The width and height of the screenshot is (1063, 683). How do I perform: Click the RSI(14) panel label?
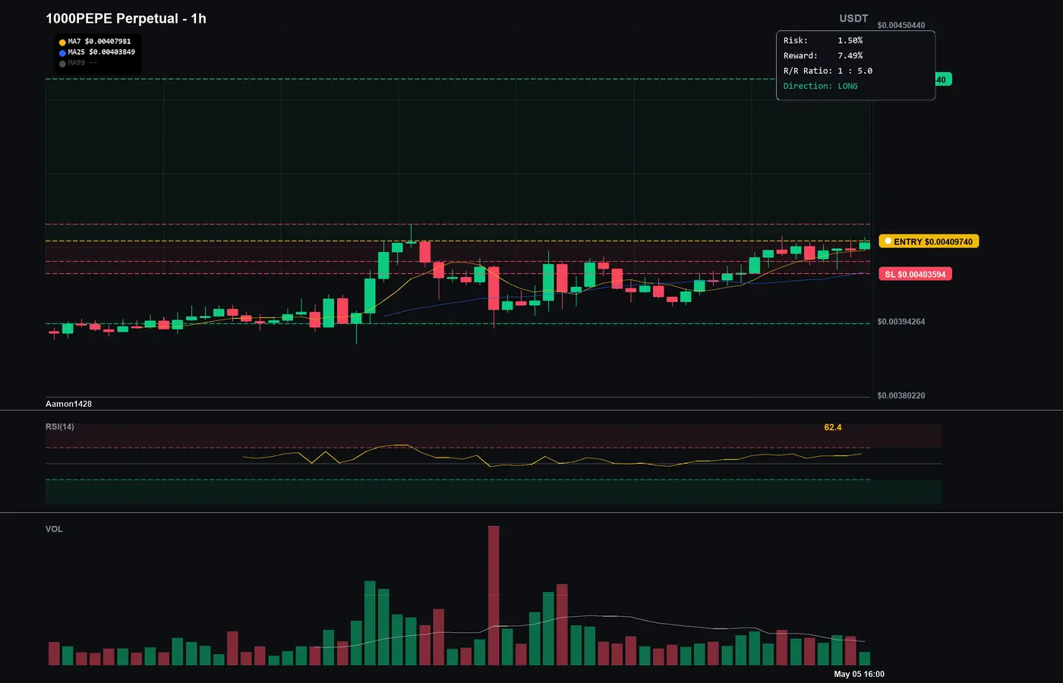pyautogui.click(x=60, y=426)
